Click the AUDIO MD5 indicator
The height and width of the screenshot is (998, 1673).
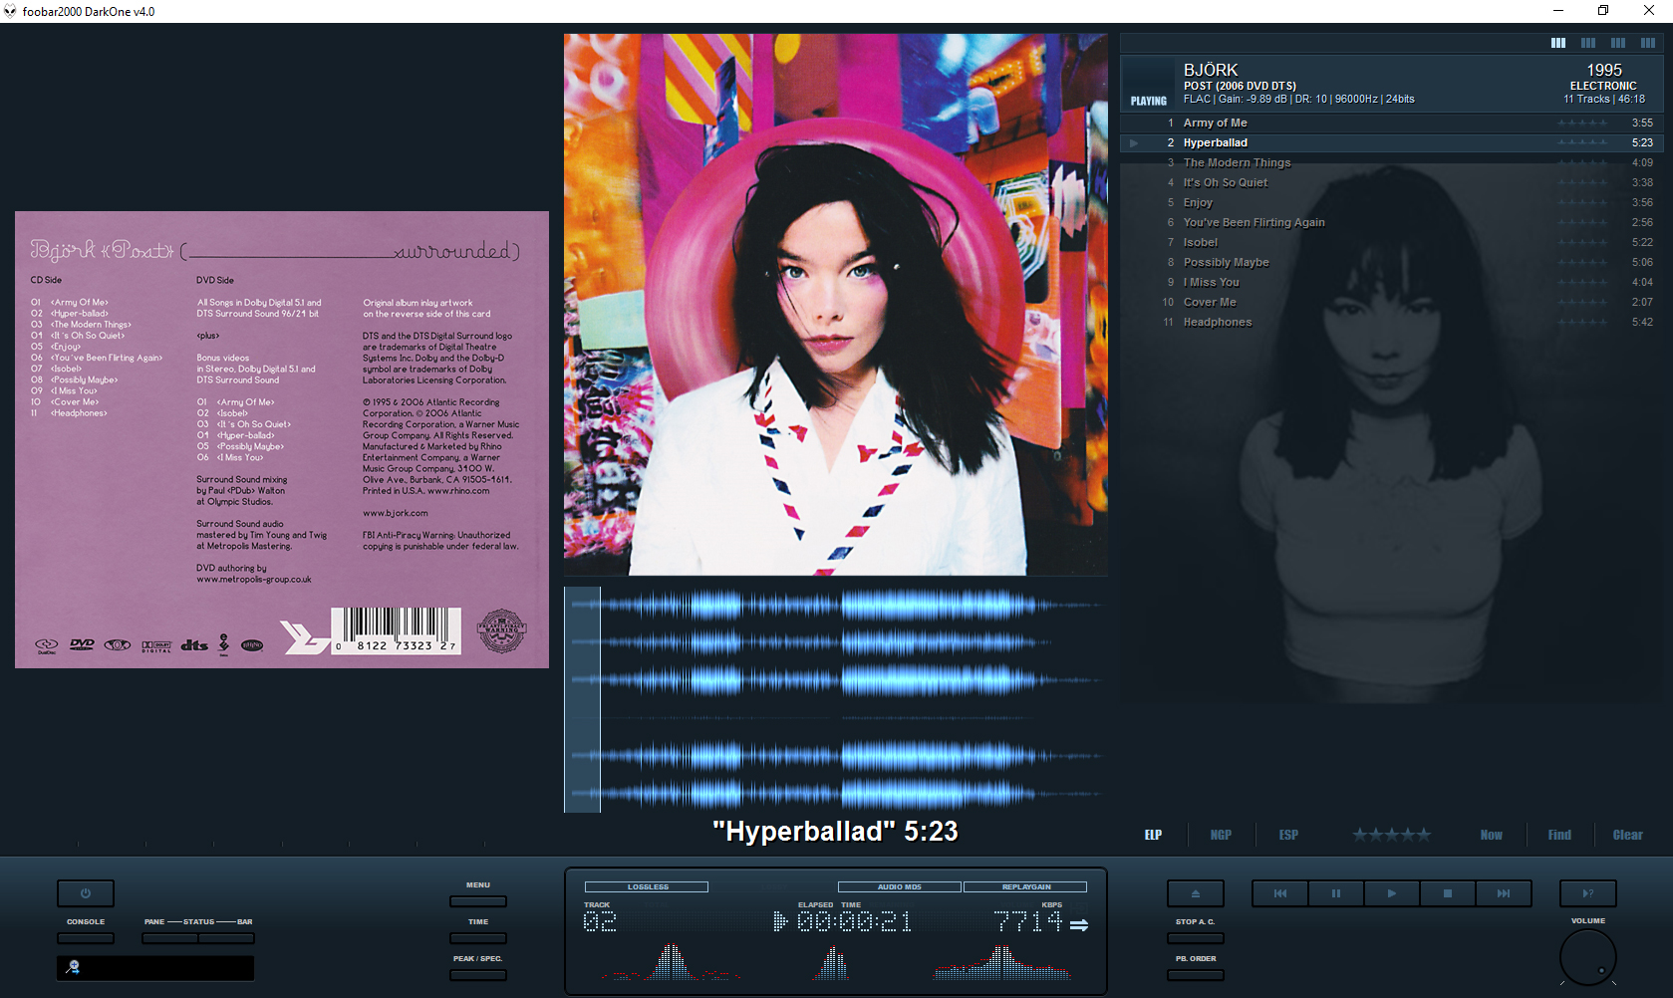tap(900, 886)
